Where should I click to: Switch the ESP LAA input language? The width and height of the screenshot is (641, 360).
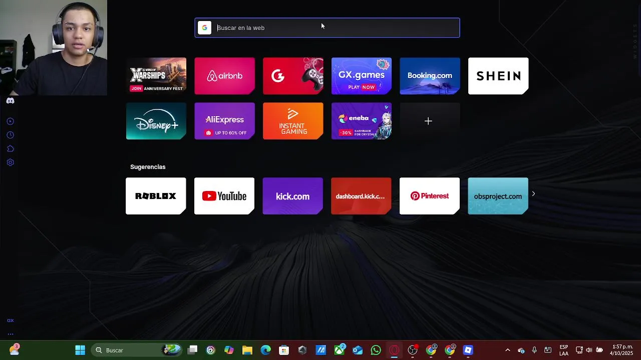[x=564, y=350]
